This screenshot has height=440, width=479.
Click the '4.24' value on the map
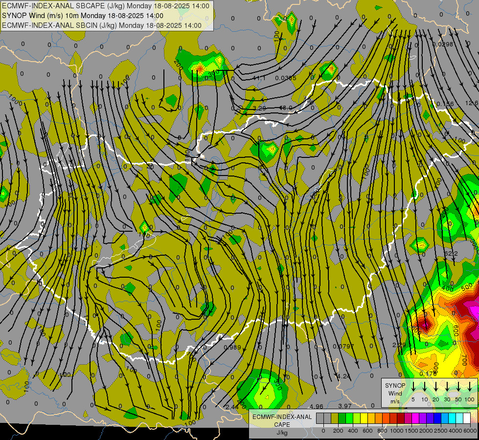pyautogui.click(x=343, y=376)
